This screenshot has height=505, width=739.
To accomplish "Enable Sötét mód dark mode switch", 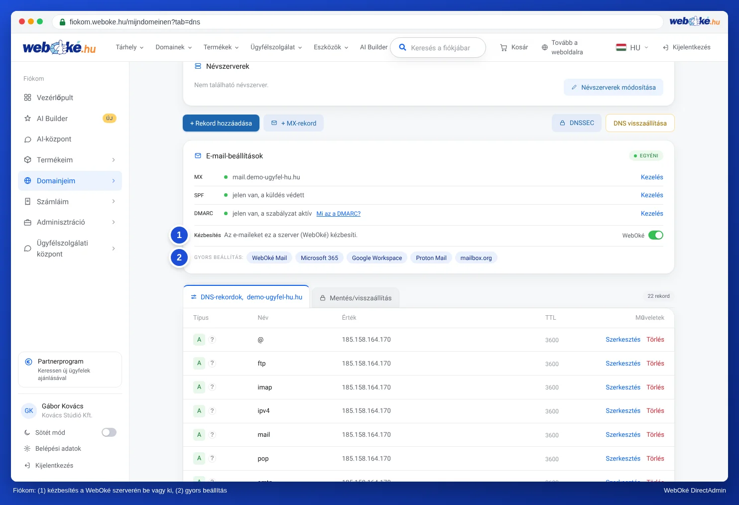I will pyautogui.click(x=109, y=432).
